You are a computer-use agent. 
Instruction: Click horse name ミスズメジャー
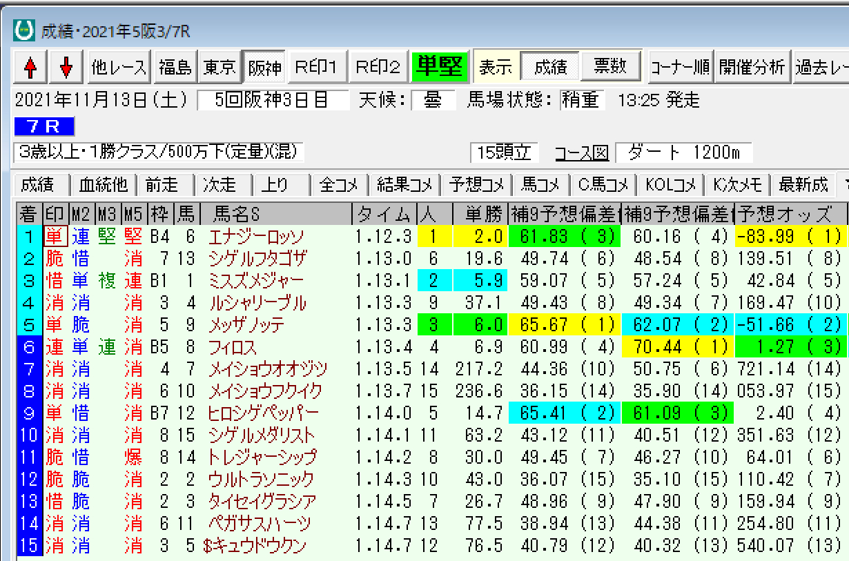[x=256, y=281]
